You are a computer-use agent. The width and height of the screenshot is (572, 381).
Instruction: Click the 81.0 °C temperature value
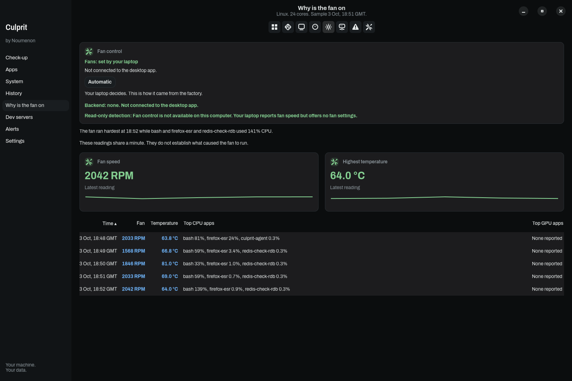pyautogui.click(x=170, y=264)
